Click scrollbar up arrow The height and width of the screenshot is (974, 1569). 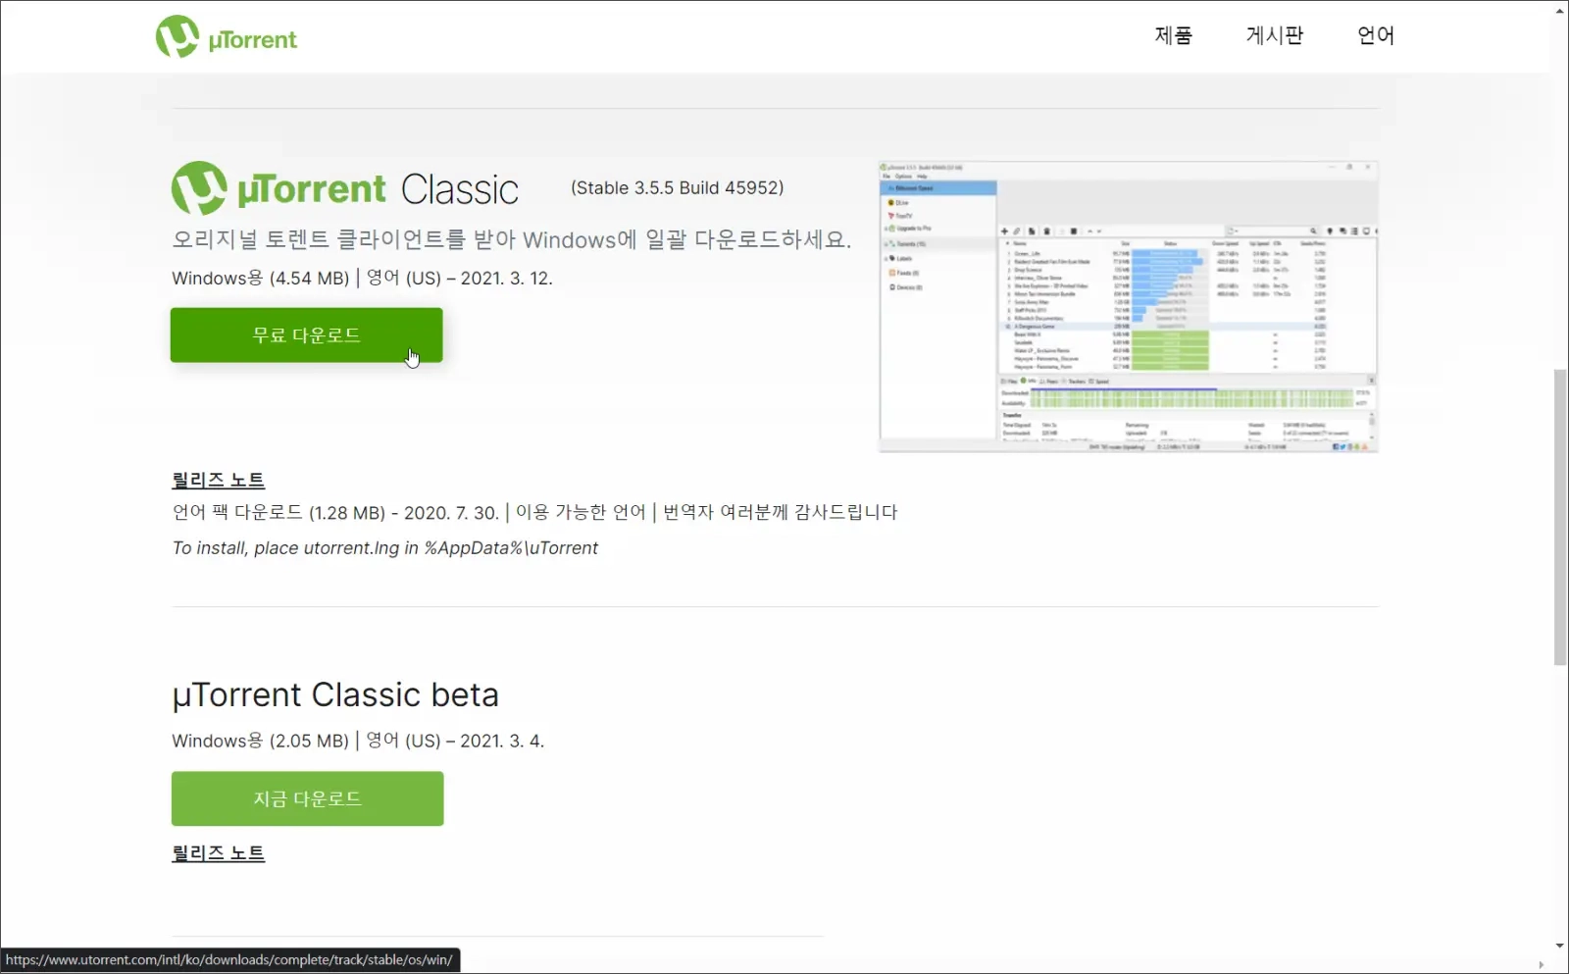pyautogui.click(x=1560, y=10)
